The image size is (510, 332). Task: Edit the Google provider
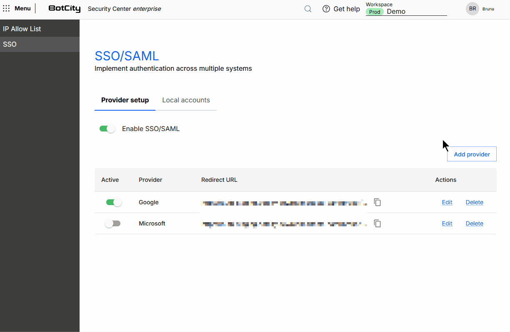point(447,202)
